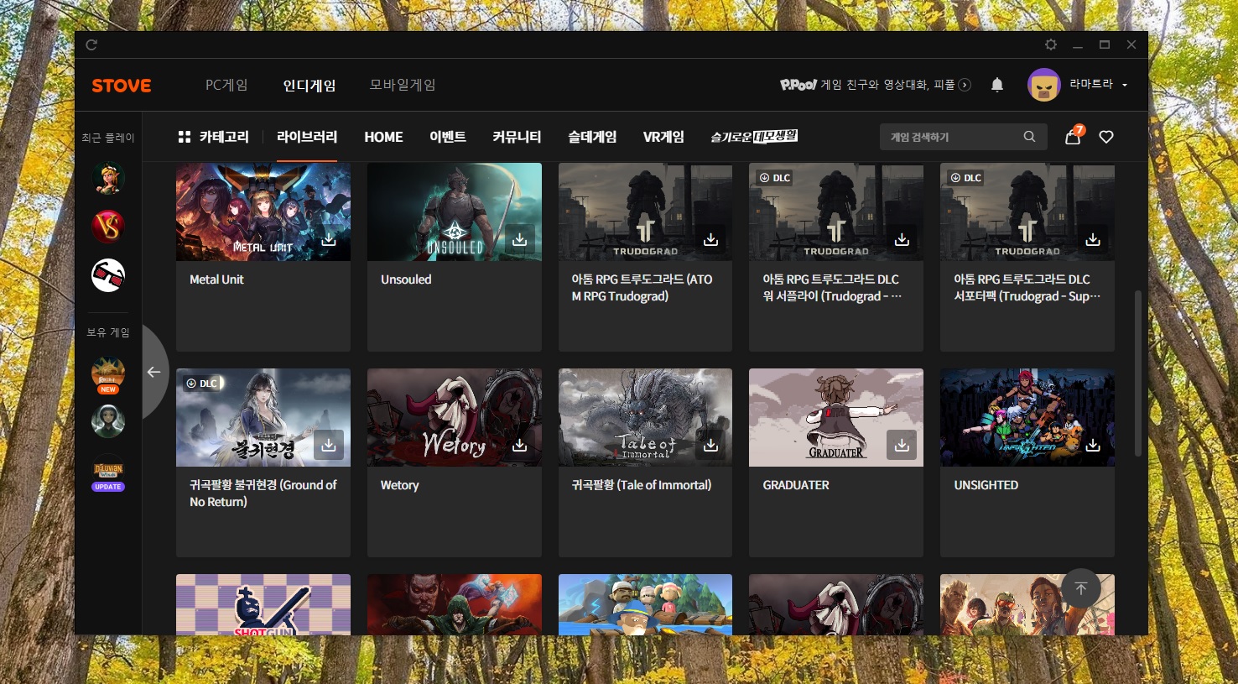Image resolution: width=1238 pixels, height=684 pixels.
Task: Click the search magnifier icon
Action: (1029, 137)
